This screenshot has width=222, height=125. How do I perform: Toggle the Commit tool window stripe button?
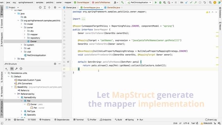point(2,24)
